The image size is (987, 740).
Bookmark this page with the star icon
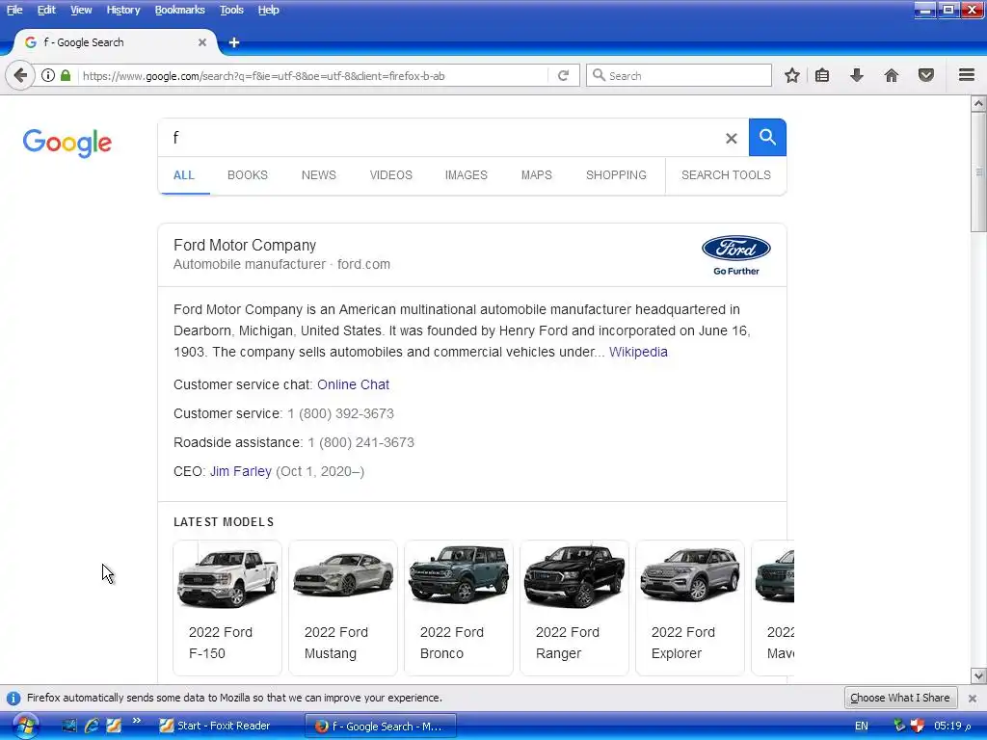pos(792,75)
